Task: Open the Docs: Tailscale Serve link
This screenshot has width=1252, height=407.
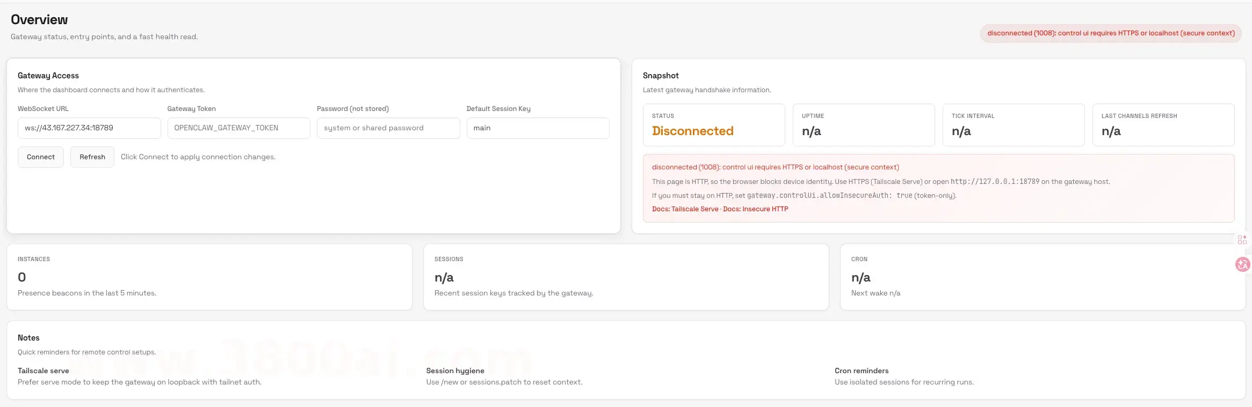Action: 685,209
